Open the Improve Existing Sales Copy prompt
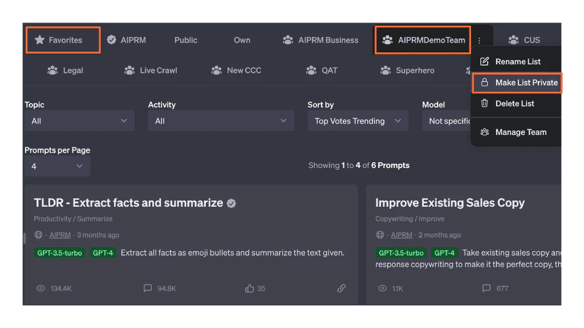 point(450,203)
